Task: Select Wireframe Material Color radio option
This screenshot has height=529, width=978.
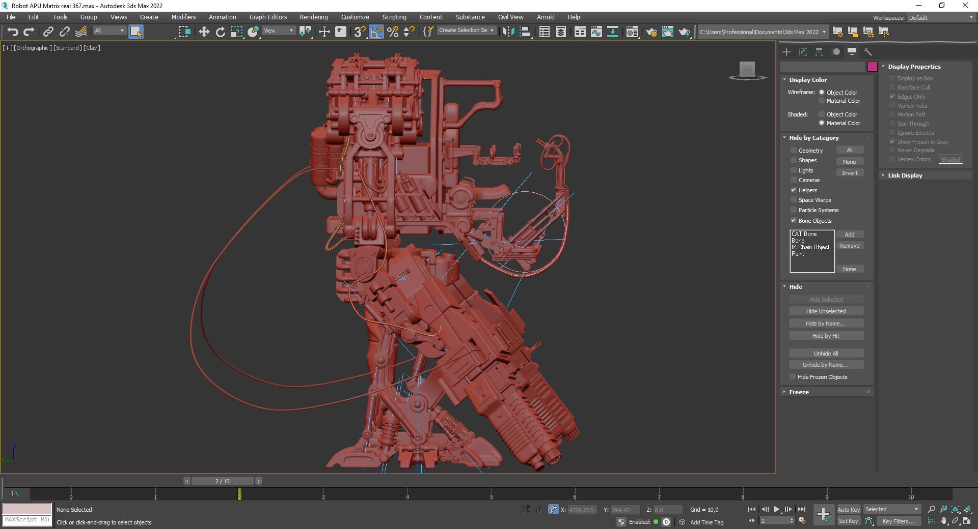Action: tap(822, 101)
